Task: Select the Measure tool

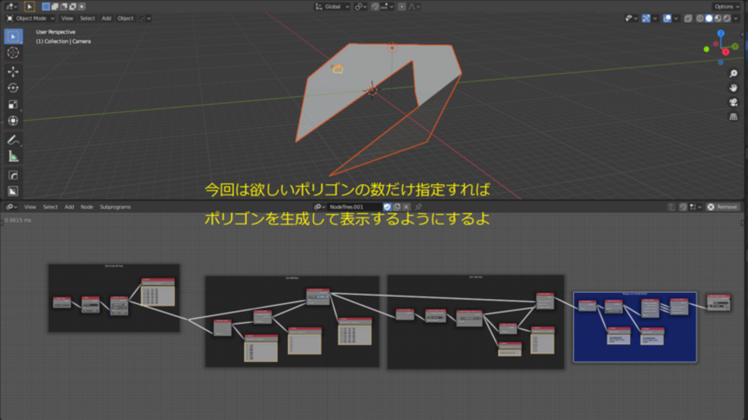Action: tap(13, 156)
